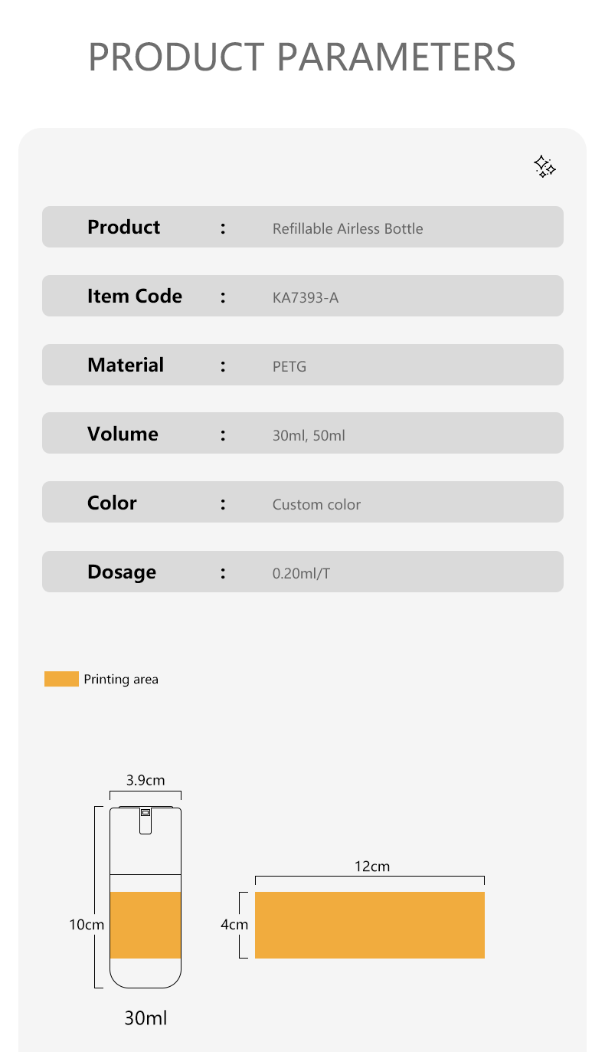Click the 30ml, 50ml volume value

[309, 435]
